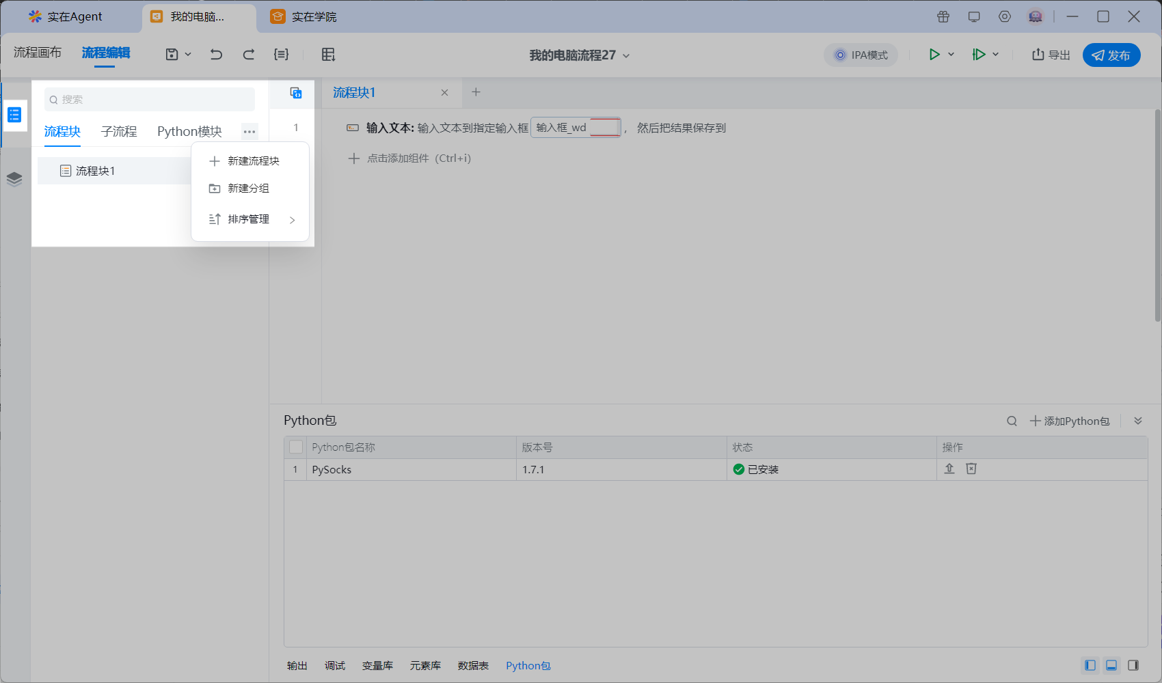
Task: Open the 实在Agent window tab
Action: pos(66,16)
